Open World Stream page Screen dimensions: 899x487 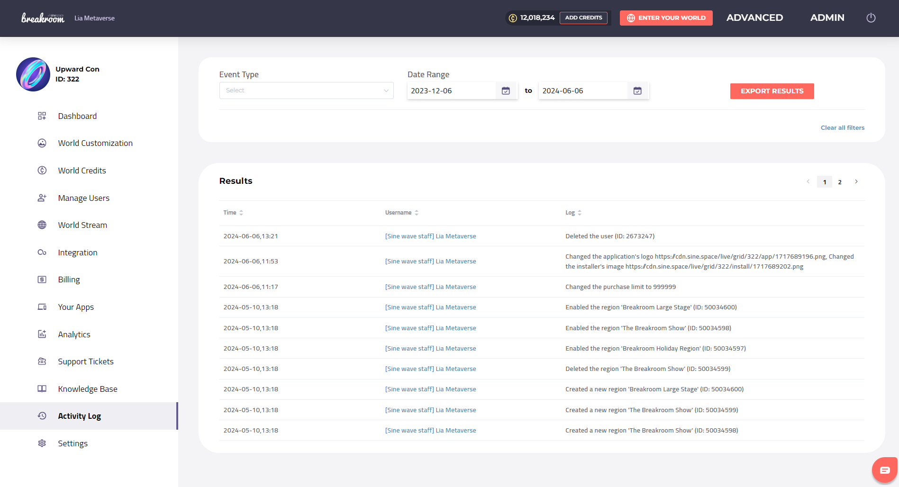pyautogui.click(x=82, y=225)
